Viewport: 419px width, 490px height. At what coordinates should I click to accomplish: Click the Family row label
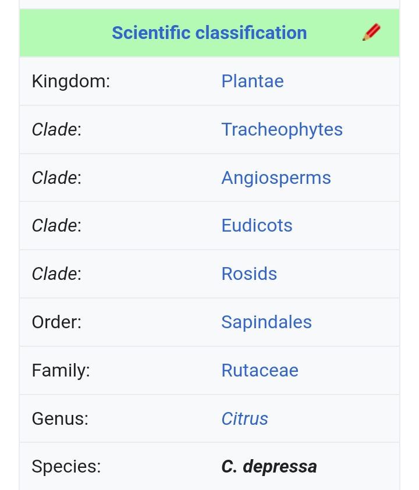[x=61, y=371]
